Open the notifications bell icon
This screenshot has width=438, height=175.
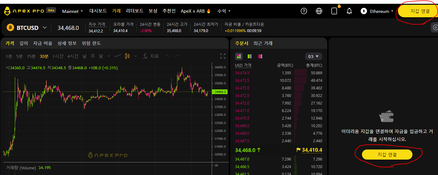[349, 11]
